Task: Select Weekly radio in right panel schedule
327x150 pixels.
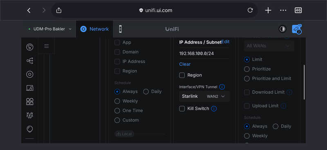Action: (x=247, y=136)
